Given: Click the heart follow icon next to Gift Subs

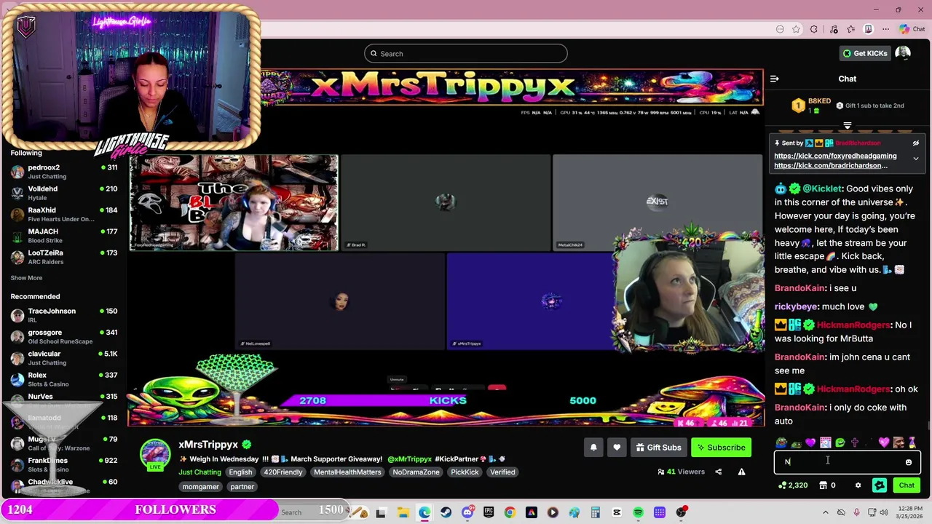Looking at the screenshot, I should [x=617, y=448].
